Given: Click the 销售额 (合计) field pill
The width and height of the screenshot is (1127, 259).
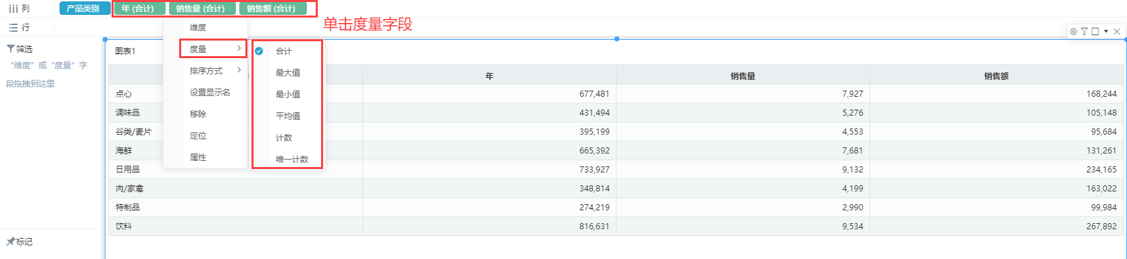Looking at the screenshot, I should (272, 9).
